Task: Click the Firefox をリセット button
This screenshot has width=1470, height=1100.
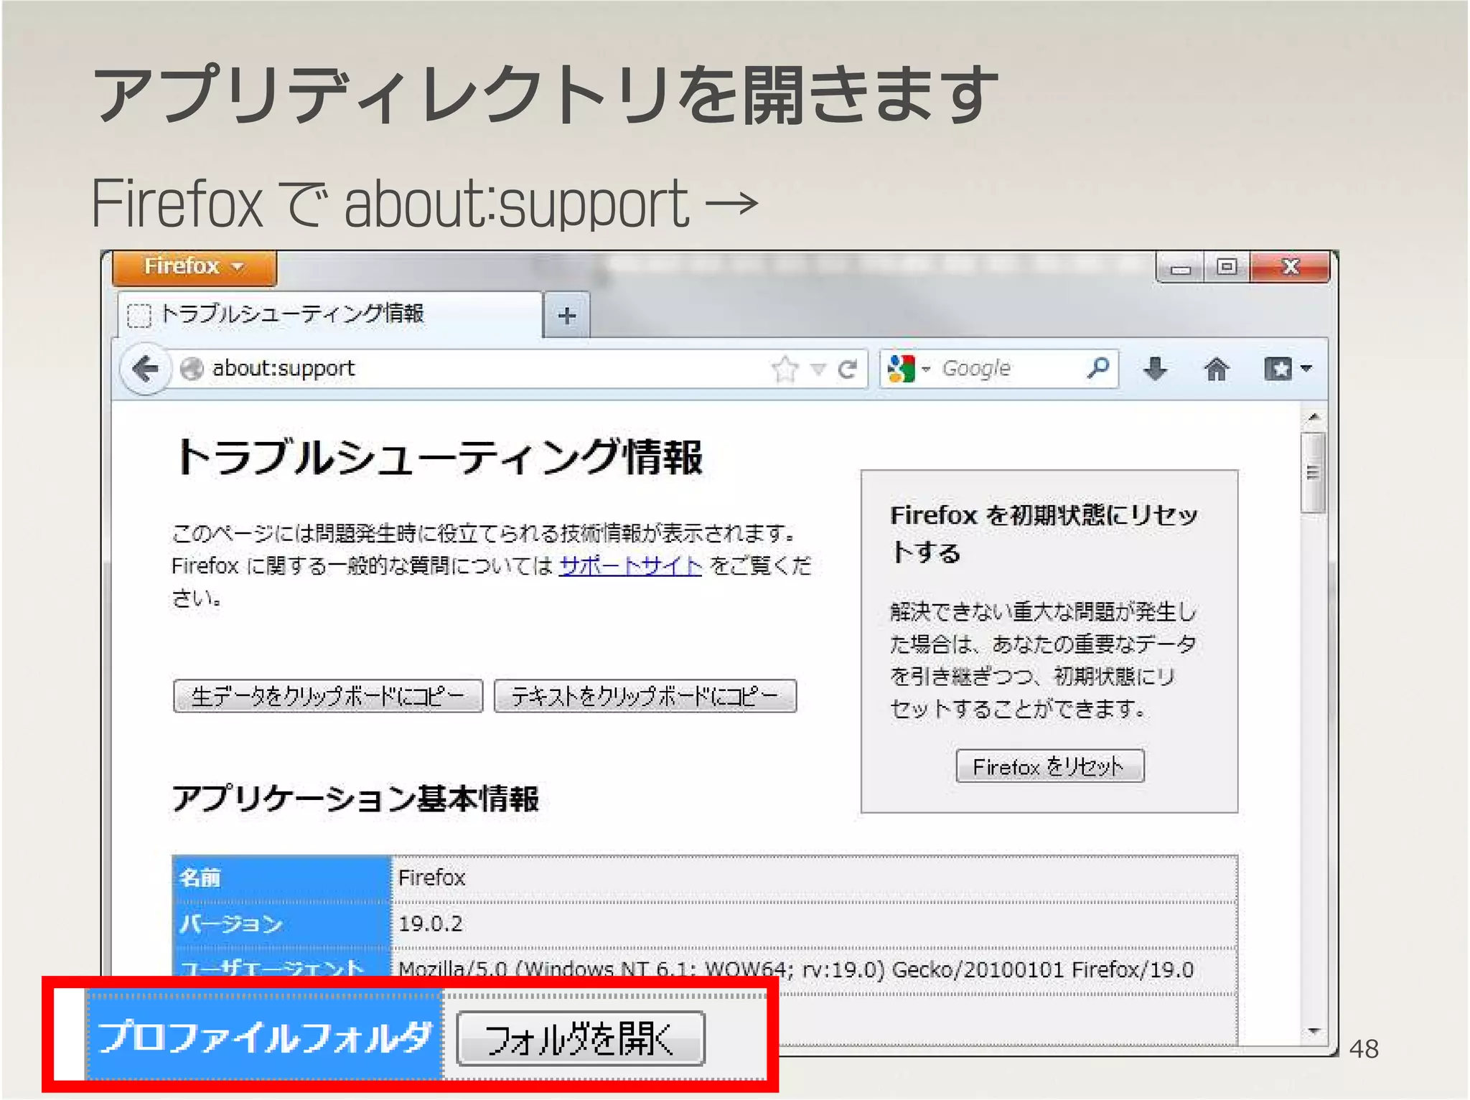Action: point(1050,766)
